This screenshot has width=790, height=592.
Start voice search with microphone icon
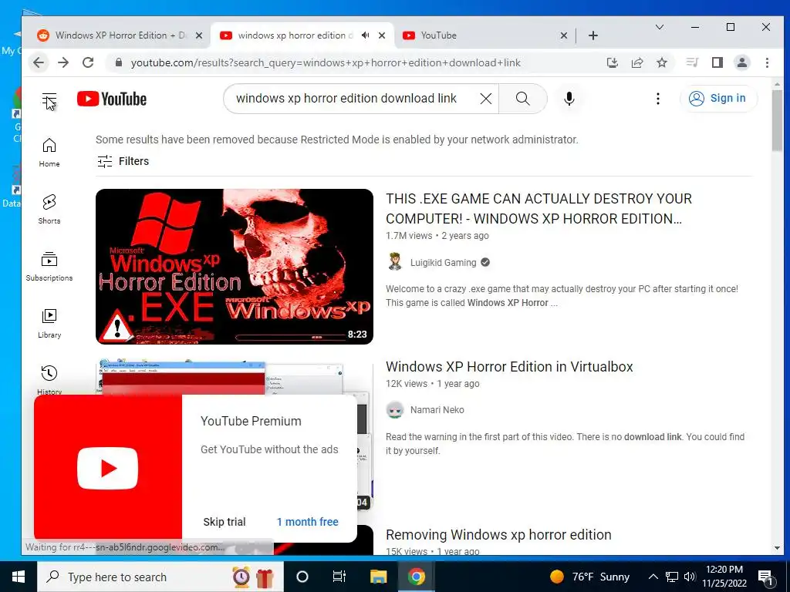coord(569,99)
